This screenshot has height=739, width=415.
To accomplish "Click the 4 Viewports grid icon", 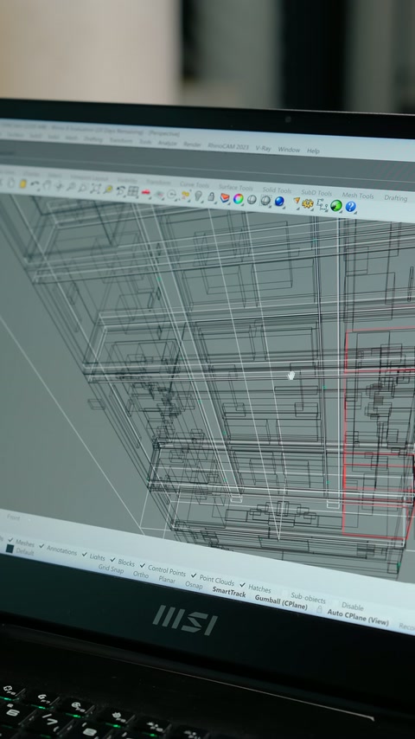I will point(133,191).
